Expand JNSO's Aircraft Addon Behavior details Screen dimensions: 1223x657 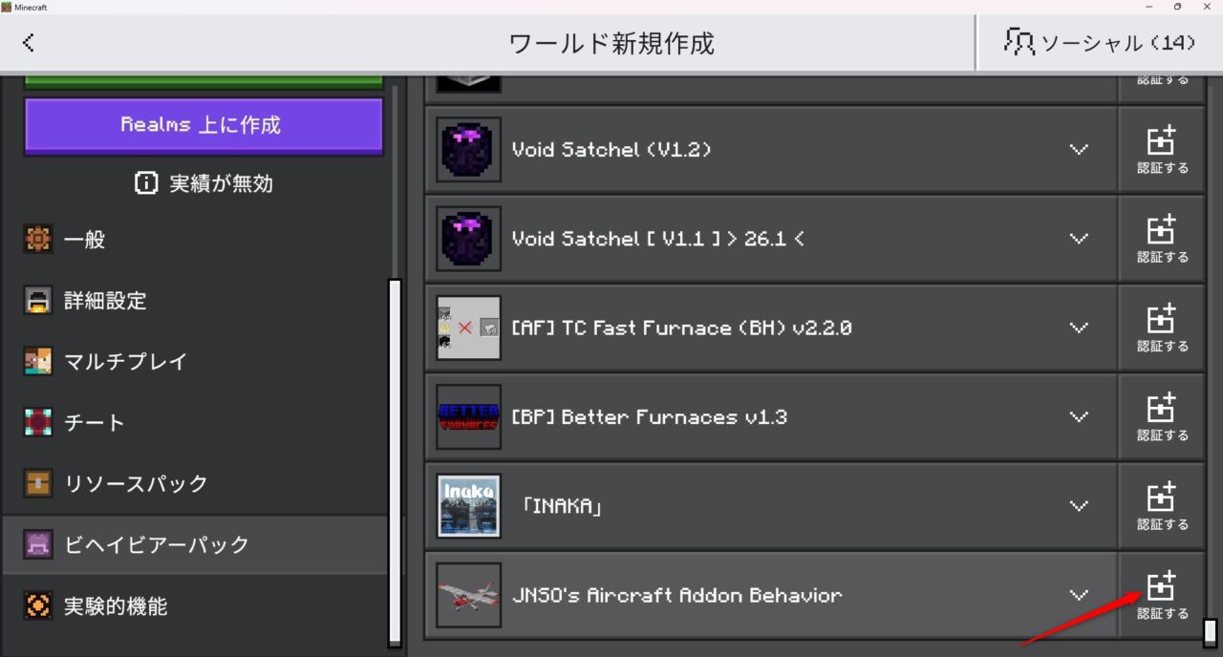(x=1079, y=595)
